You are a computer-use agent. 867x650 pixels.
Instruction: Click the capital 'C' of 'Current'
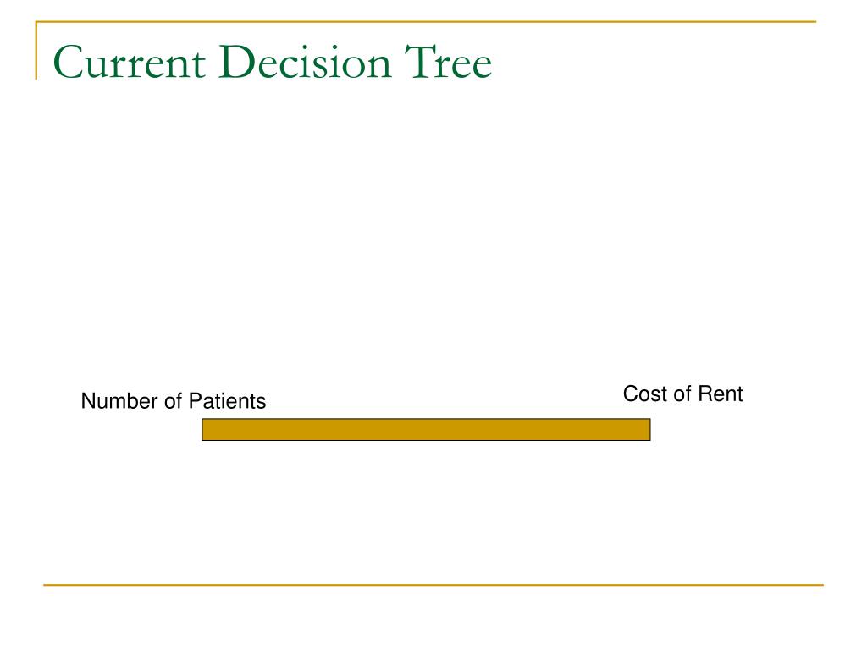tap(68, 62)
